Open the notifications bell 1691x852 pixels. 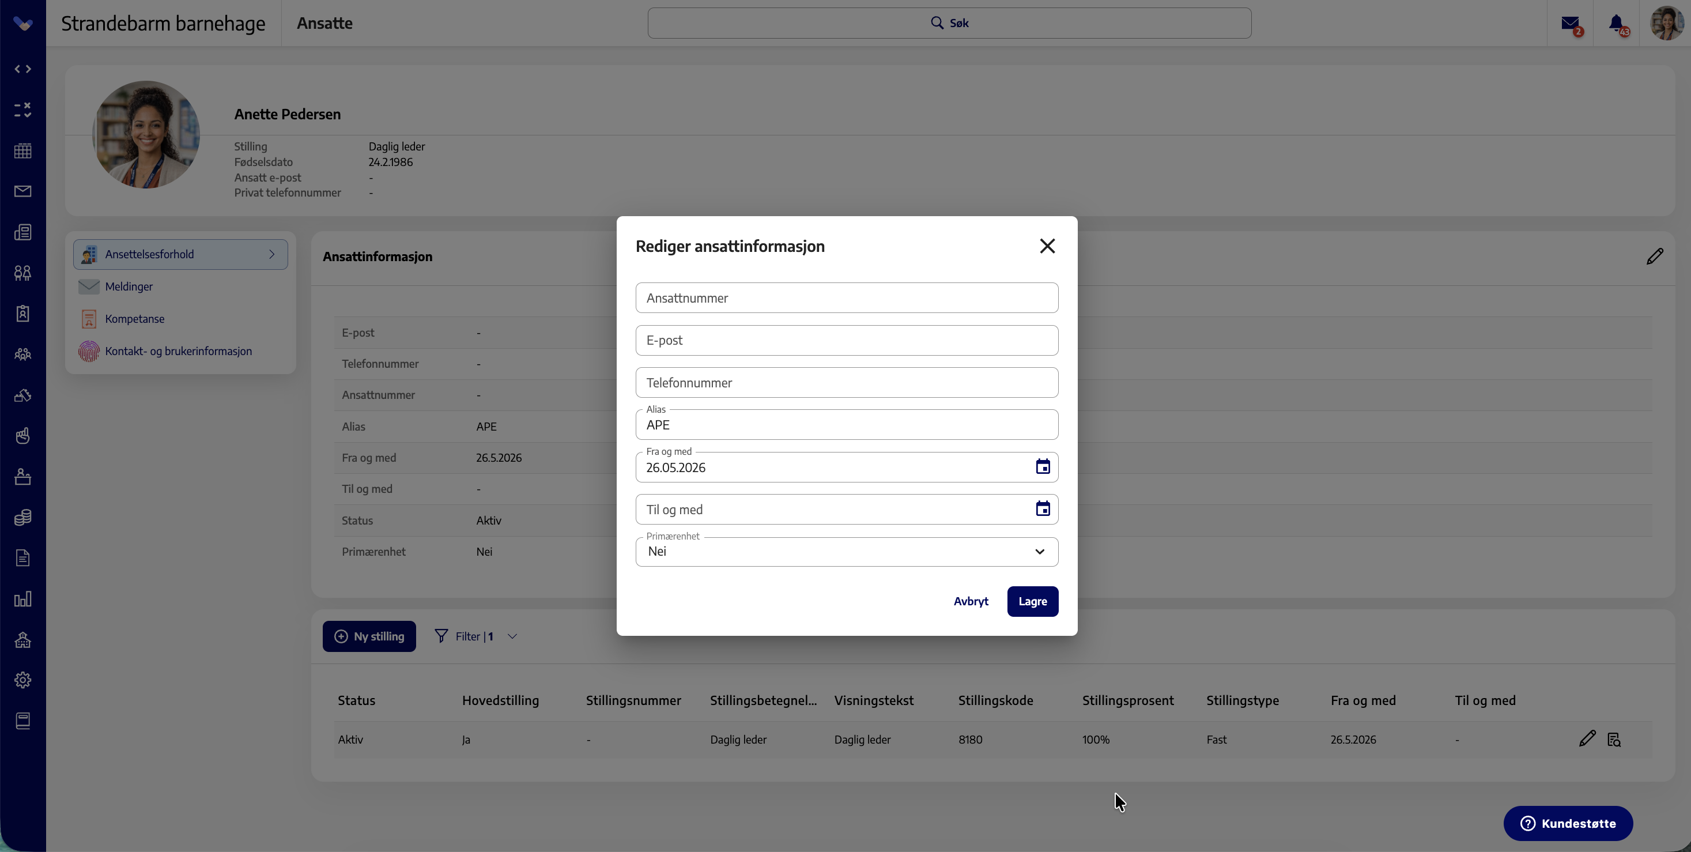[1617, 24]
